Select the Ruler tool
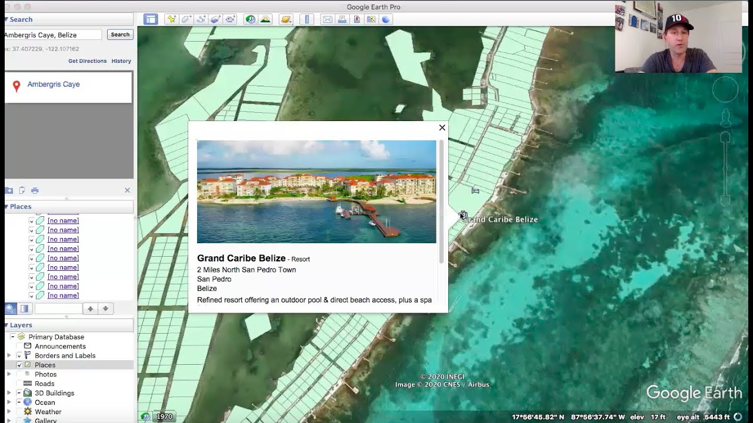Viewport: 753px width, 423px height. click(306, 19)
